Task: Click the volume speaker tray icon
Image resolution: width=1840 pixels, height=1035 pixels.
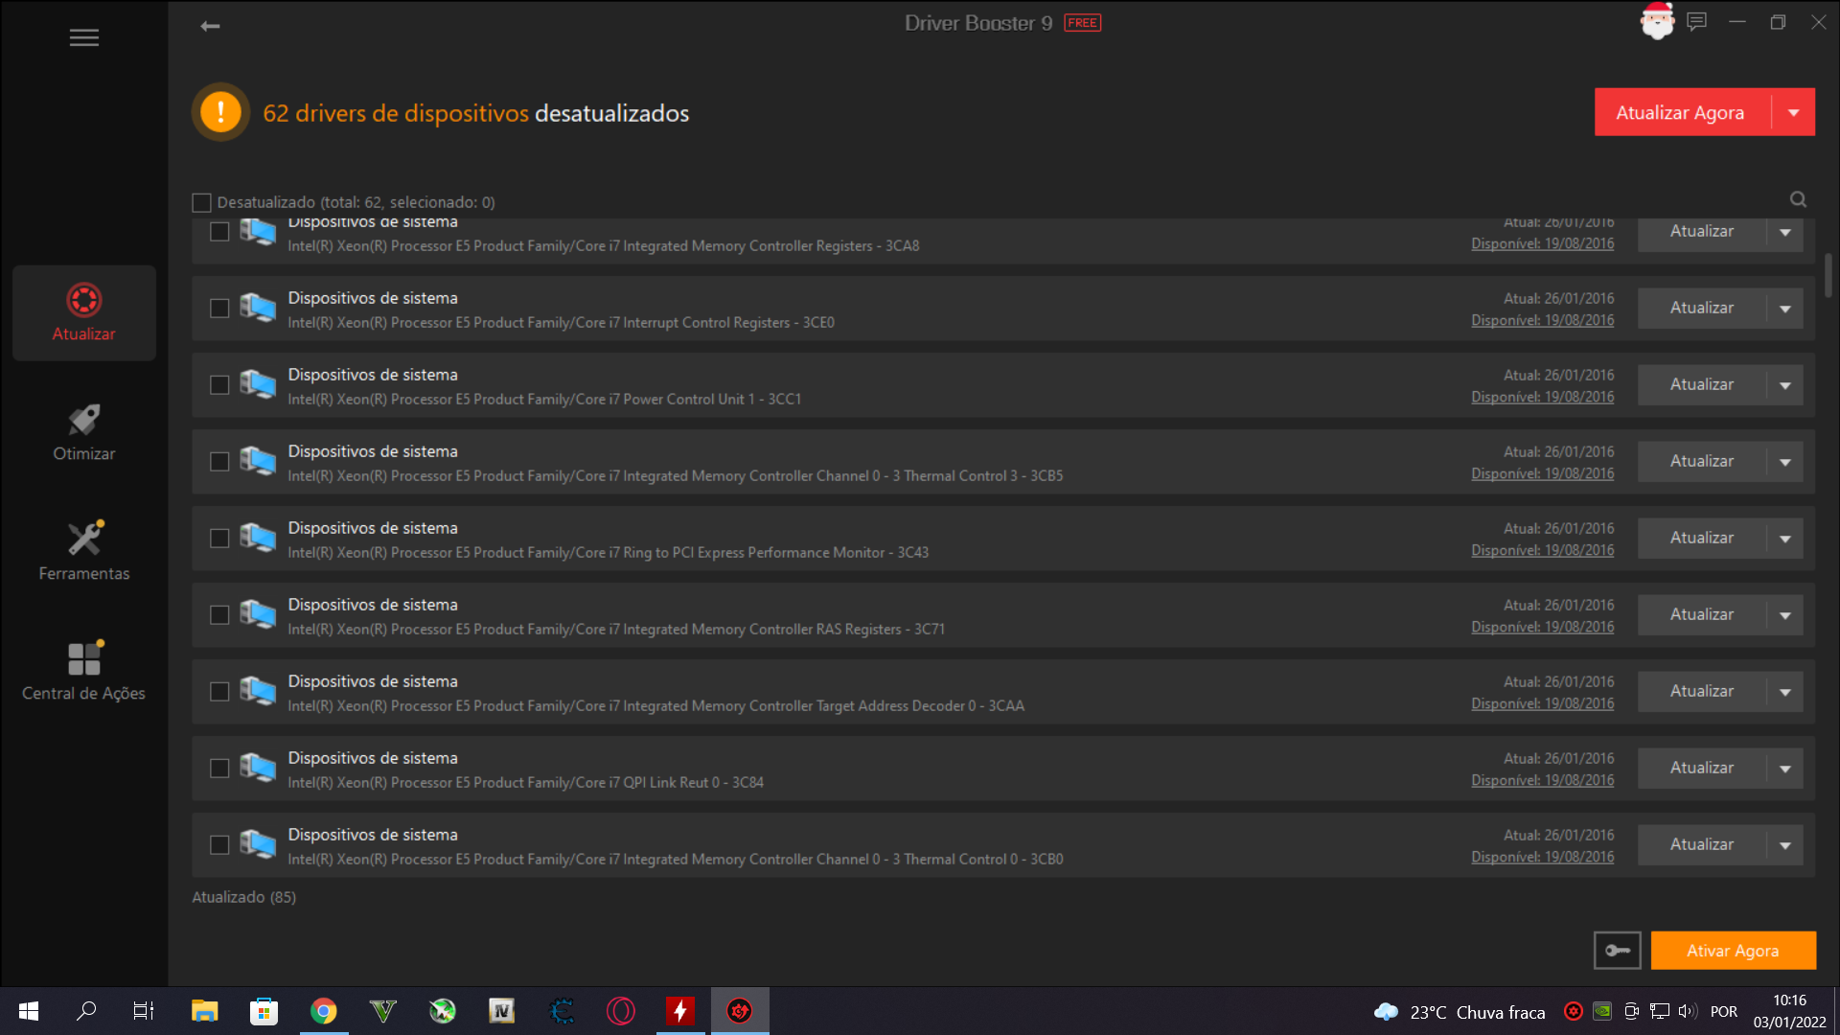Action: pos(1688,1011)
